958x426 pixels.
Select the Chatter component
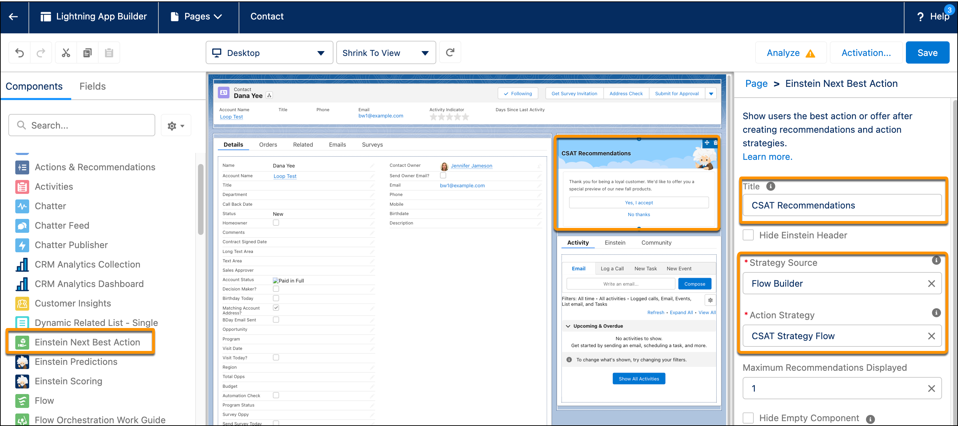pos(41,206)
